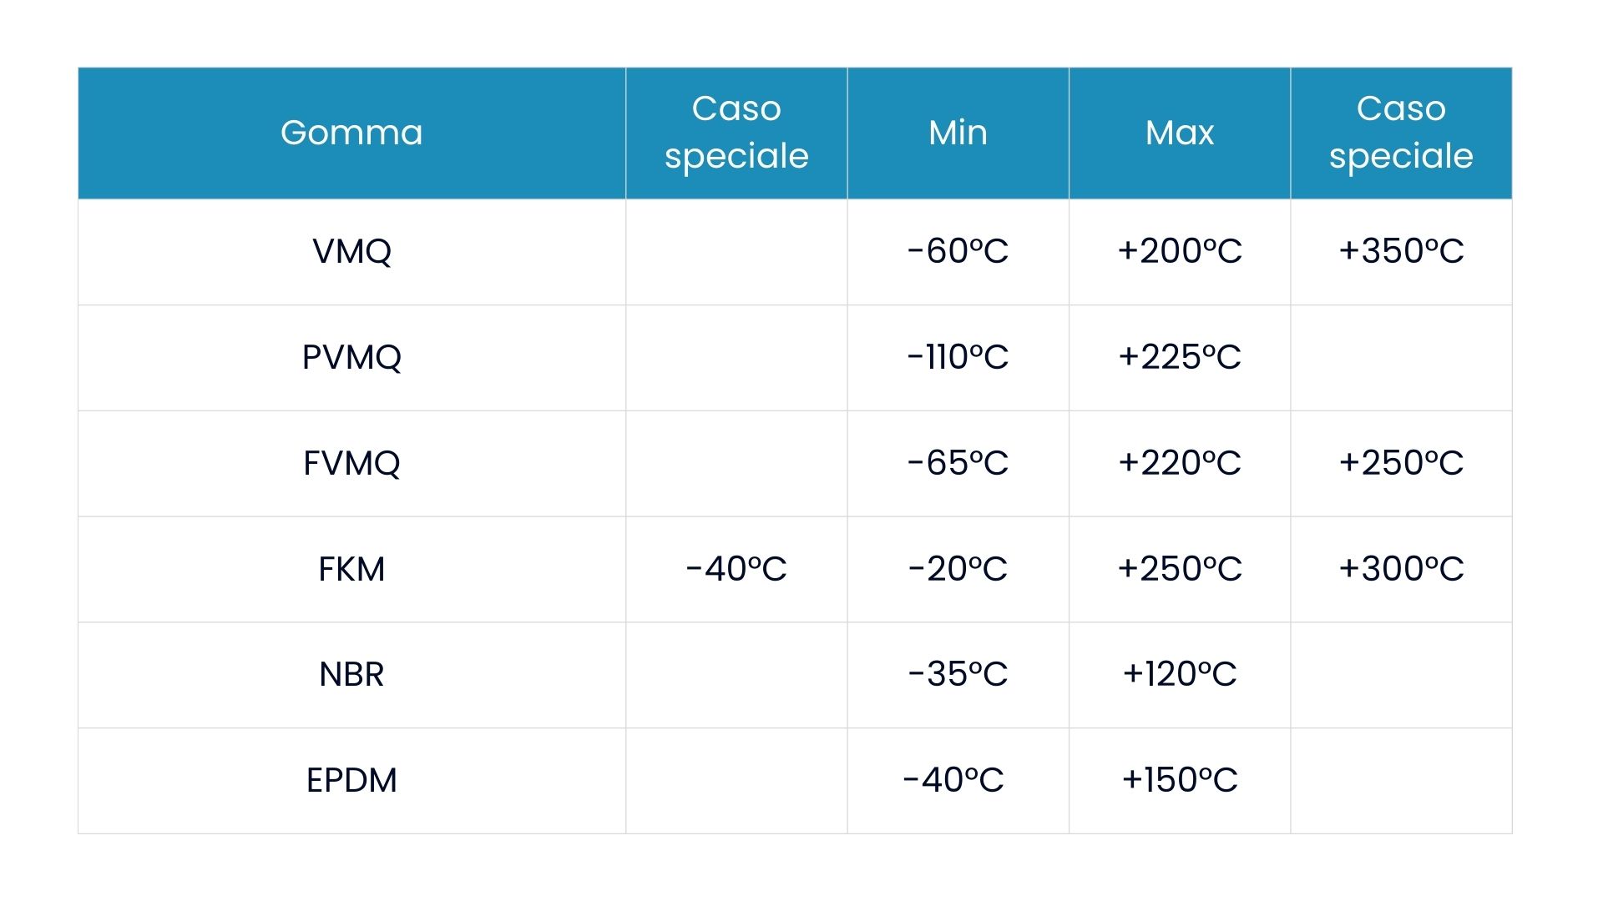The height and width of the screenshot is (901, 1603).
Task: Click the +350°C special case value
Action: pyautogui.click(x=1401, y=251)
